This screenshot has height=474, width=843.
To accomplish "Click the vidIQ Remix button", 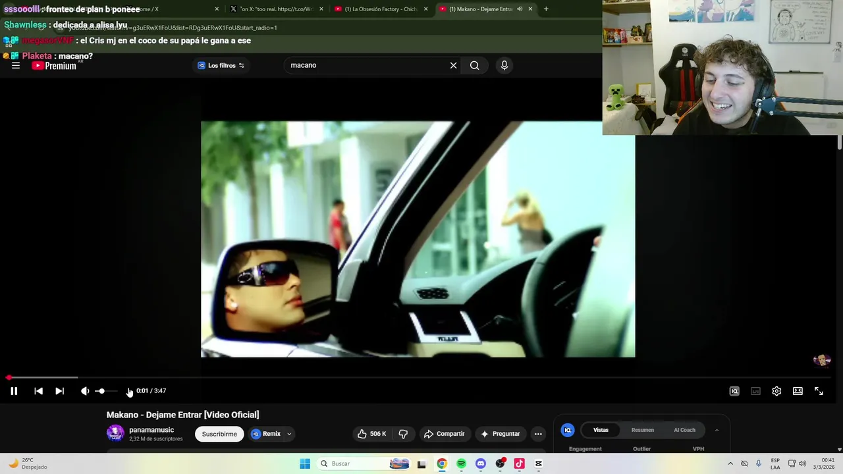I will click(265, 434).
